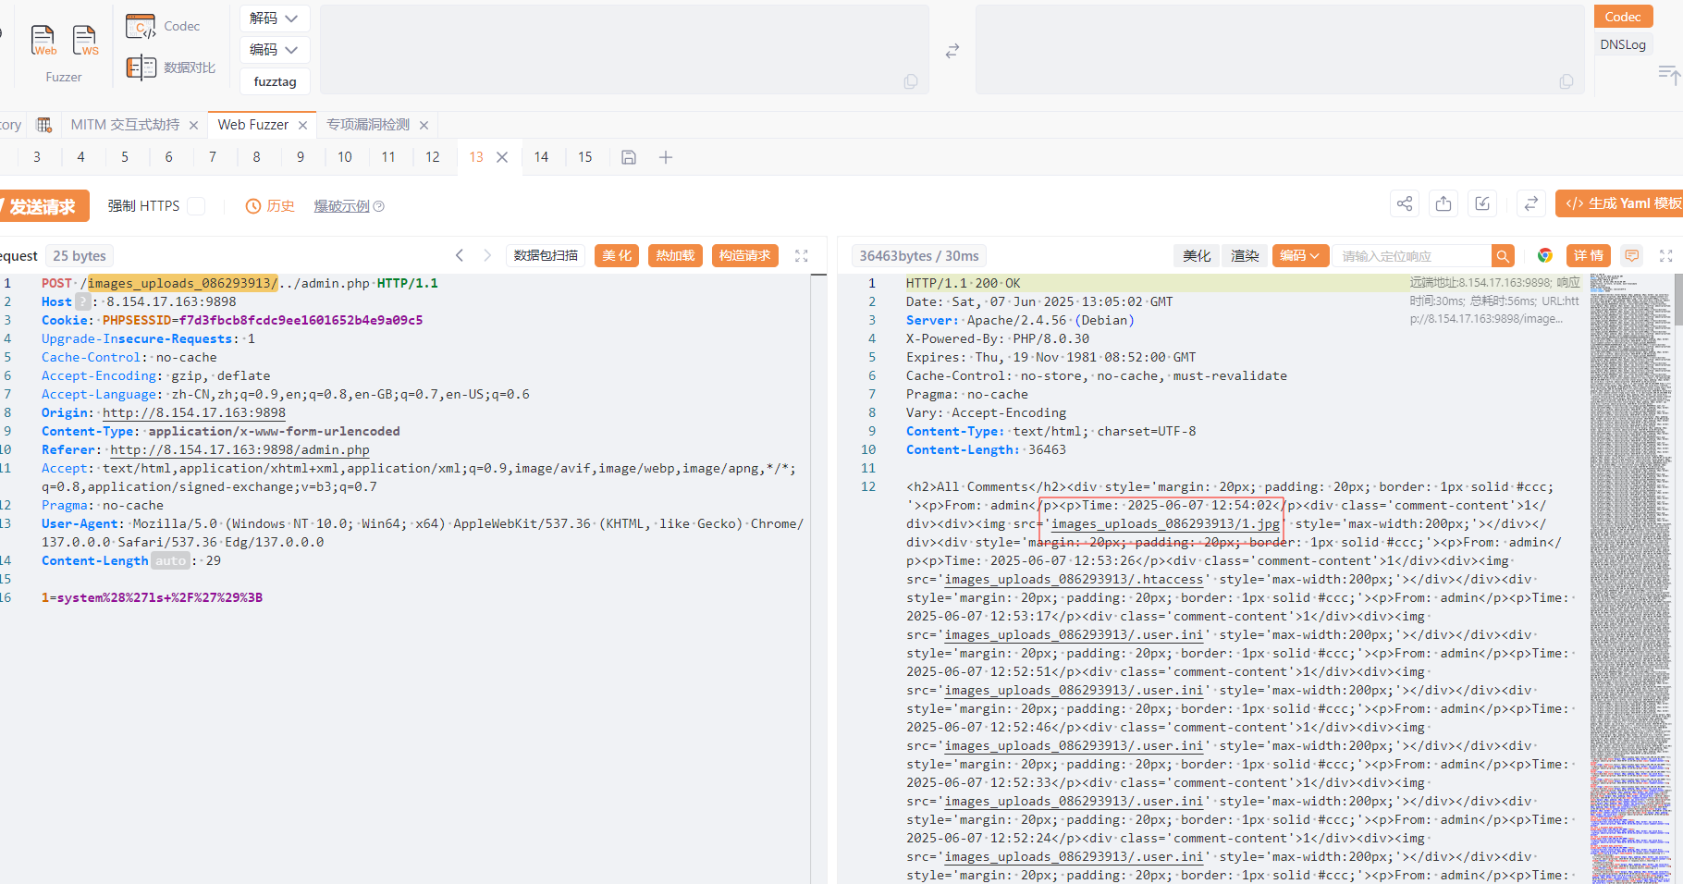The height and width of the screenshot is (884, 1683).
Task: Select the orange Codec side tab
Action: [x=1623, y=17]
